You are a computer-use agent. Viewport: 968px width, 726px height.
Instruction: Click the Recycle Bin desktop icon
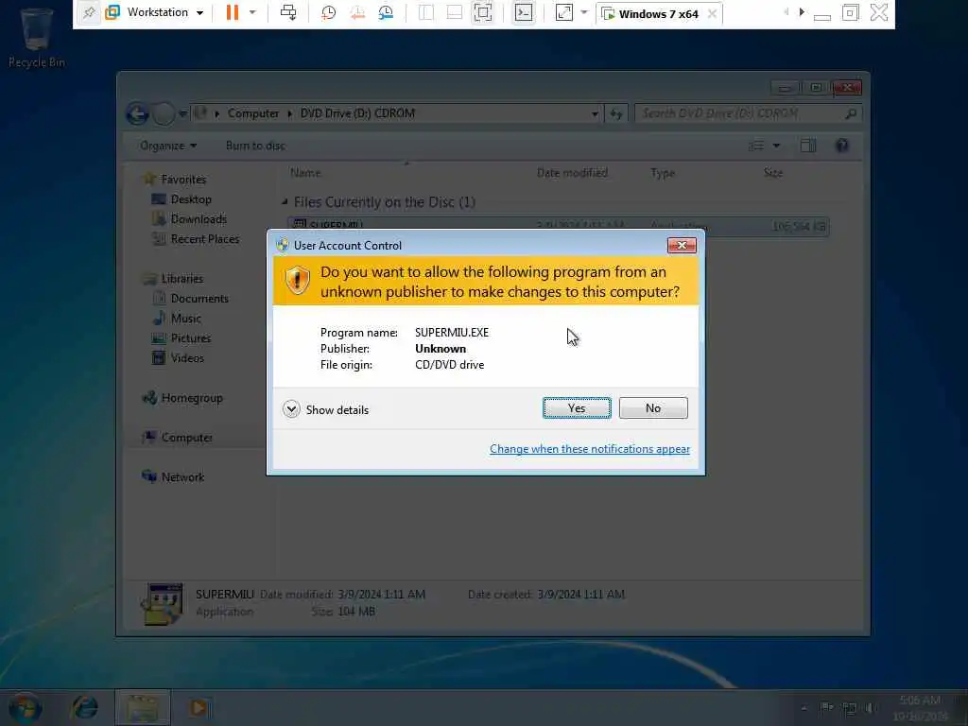[37, 38]
